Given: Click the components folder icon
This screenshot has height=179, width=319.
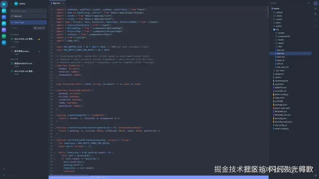Looking at the screenshot, I should 276,36.
